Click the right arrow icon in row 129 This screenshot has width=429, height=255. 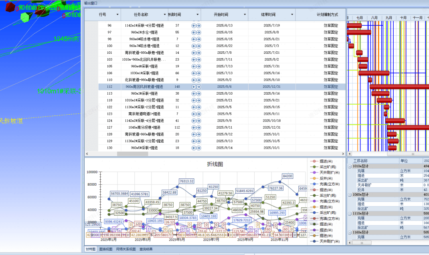pyautogui.click(x=198, y=141)
